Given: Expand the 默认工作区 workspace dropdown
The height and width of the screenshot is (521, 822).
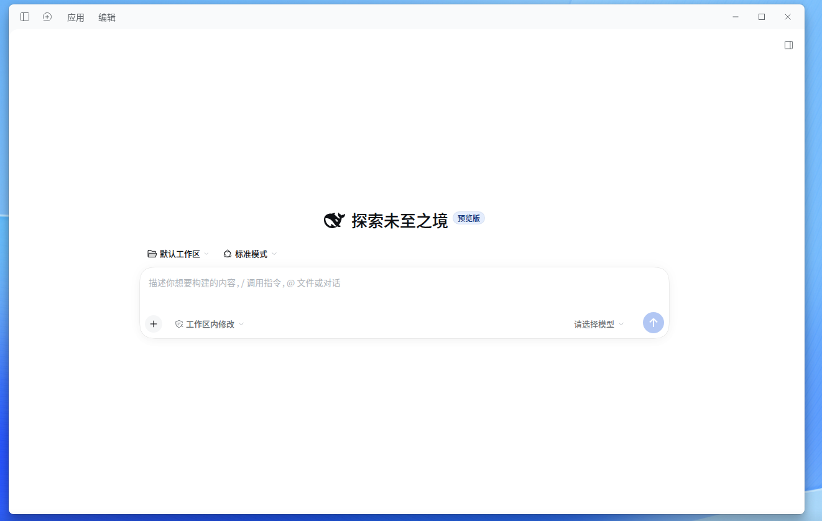Looking at the screenshot, I should pyautogui.click(x=178, y=254).
